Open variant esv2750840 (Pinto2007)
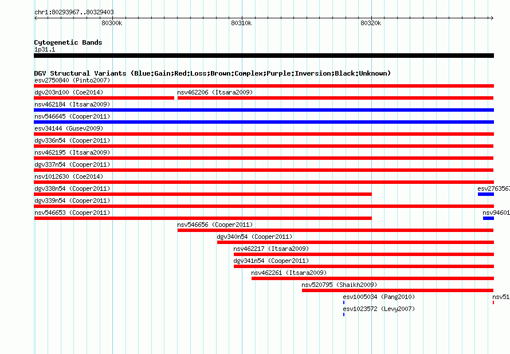The image size is (510, 354). [x=72, y=80]
